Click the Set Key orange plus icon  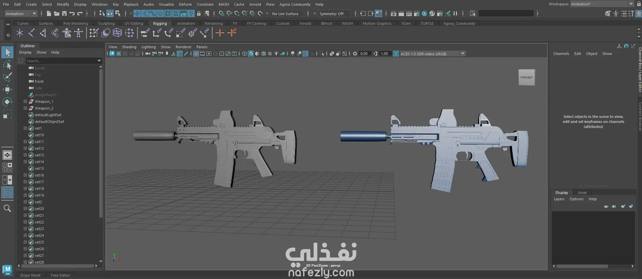(220, 33)
